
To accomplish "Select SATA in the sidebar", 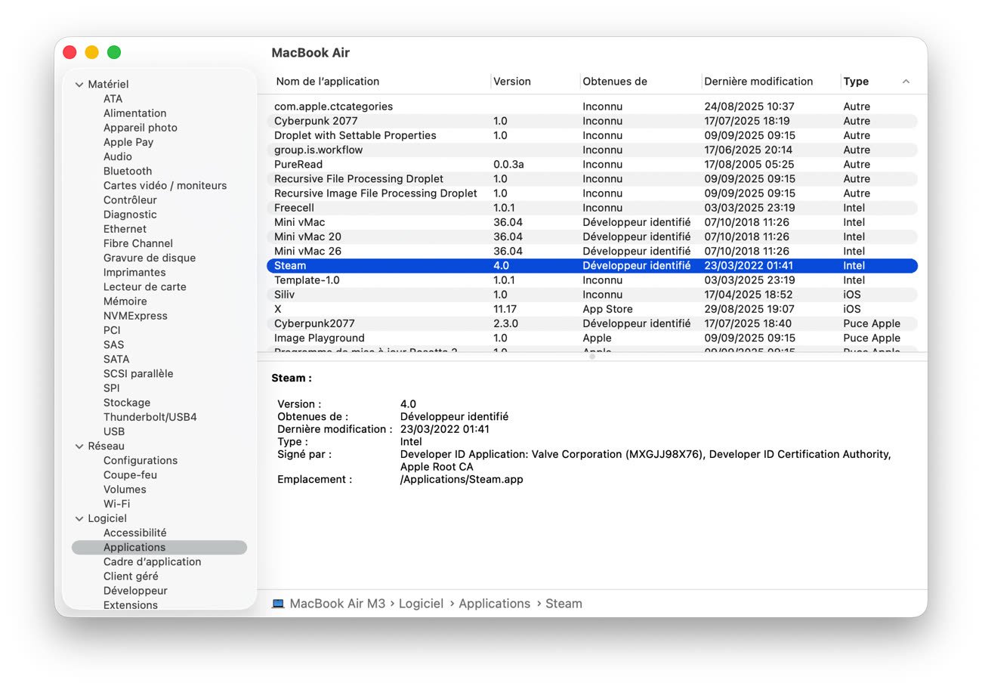I will click(x=116, y=359).
